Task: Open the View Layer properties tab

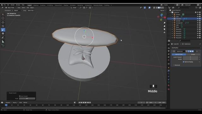Action: pos(169,54)
